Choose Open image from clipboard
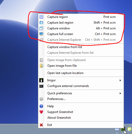 coord(81,60)
